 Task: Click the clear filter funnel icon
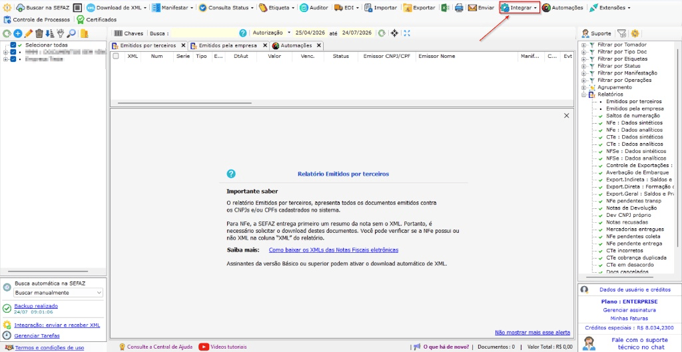[x=621, y=33]
